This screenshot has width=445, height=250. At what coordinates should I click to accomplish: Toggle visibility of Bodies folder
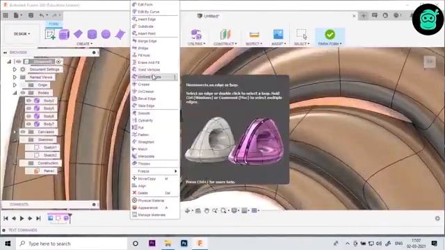(x=23, y=92)
